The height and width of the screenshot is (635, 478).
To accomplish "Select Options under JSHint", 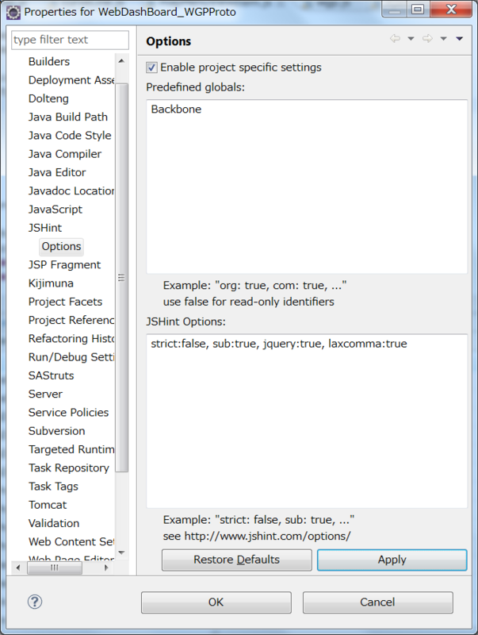I will 61,246.
